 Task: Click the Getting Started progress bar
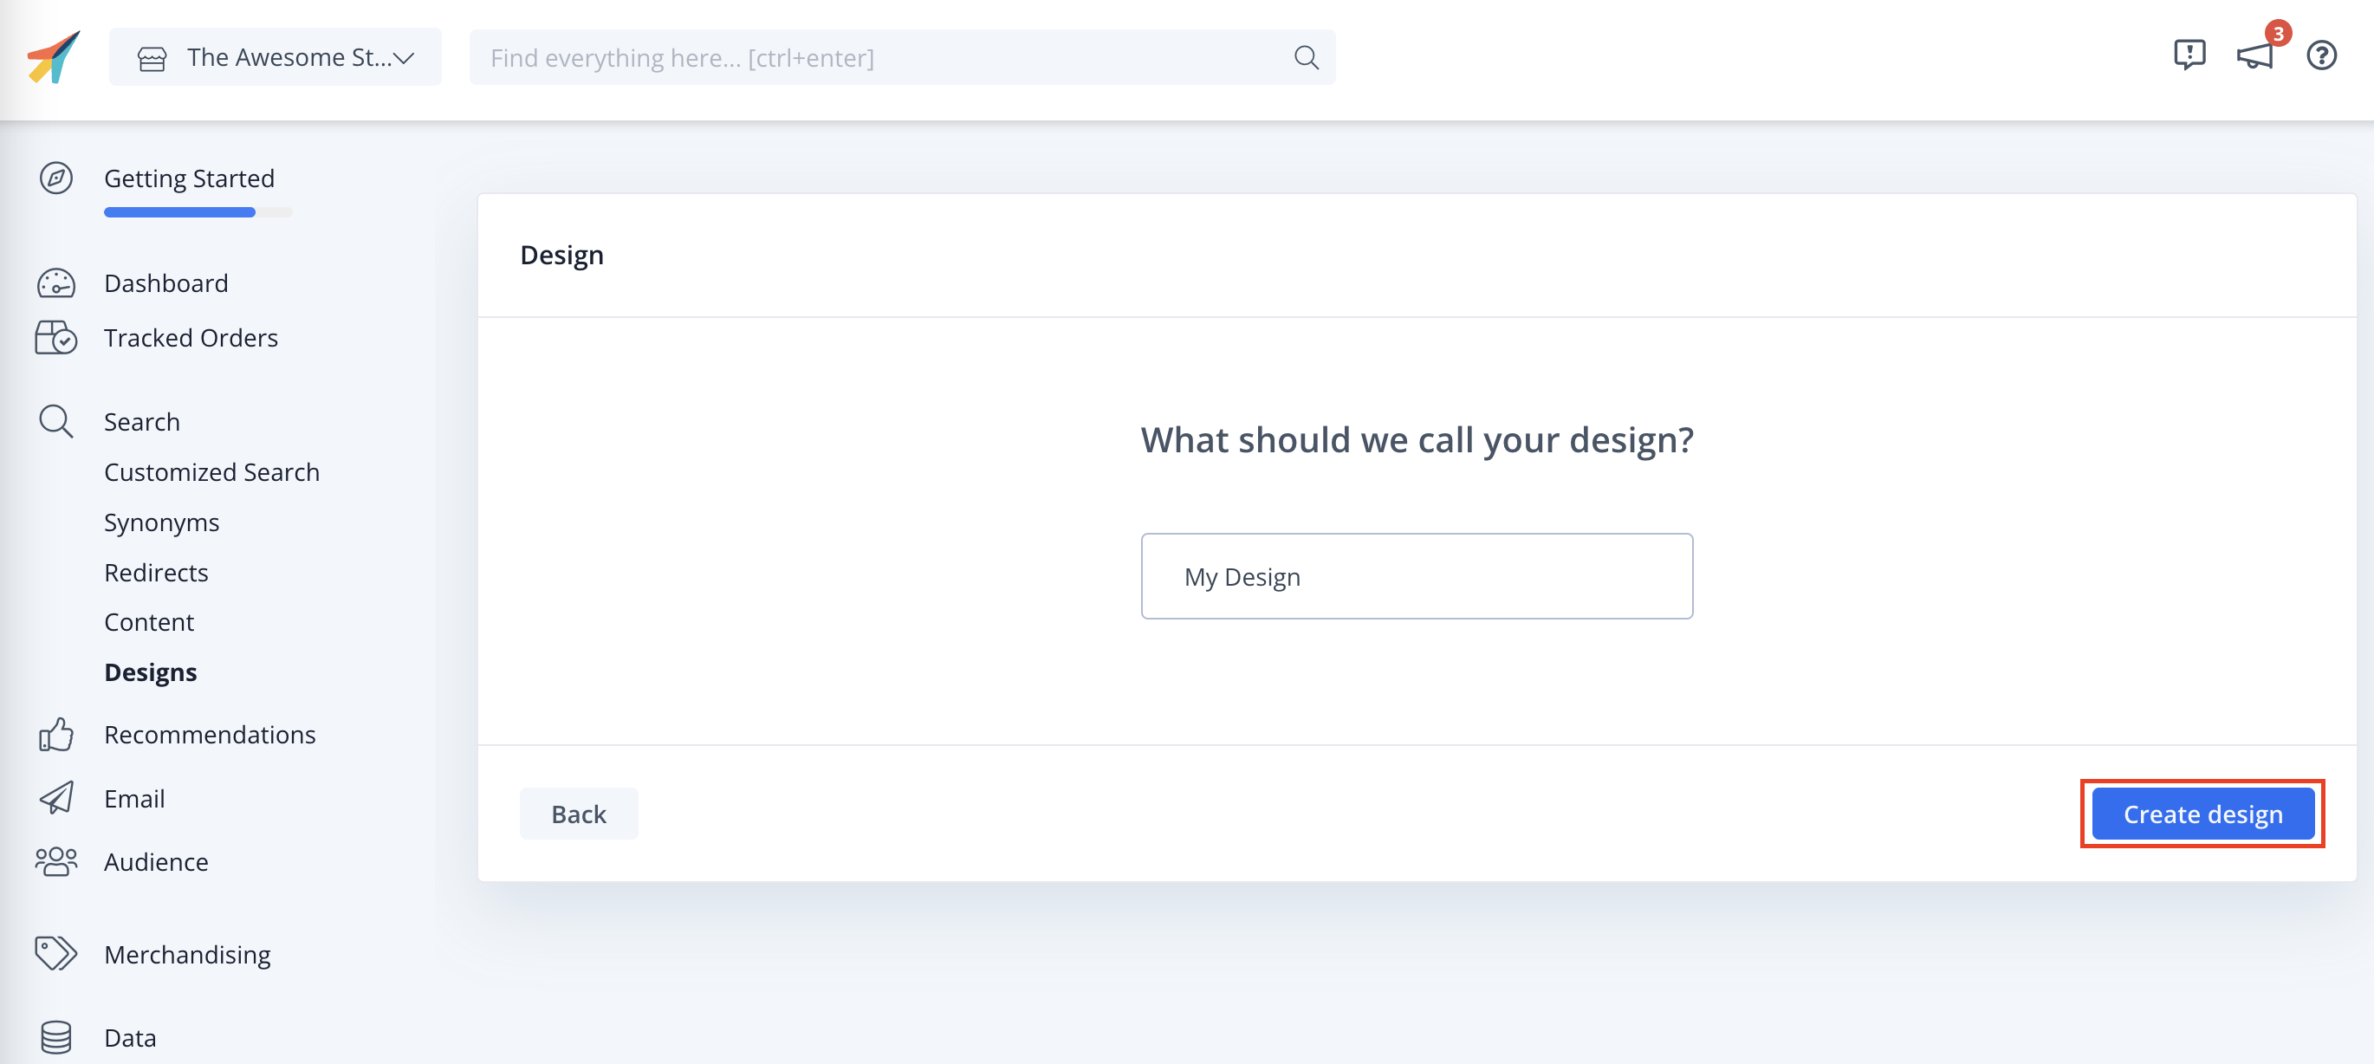198,212
